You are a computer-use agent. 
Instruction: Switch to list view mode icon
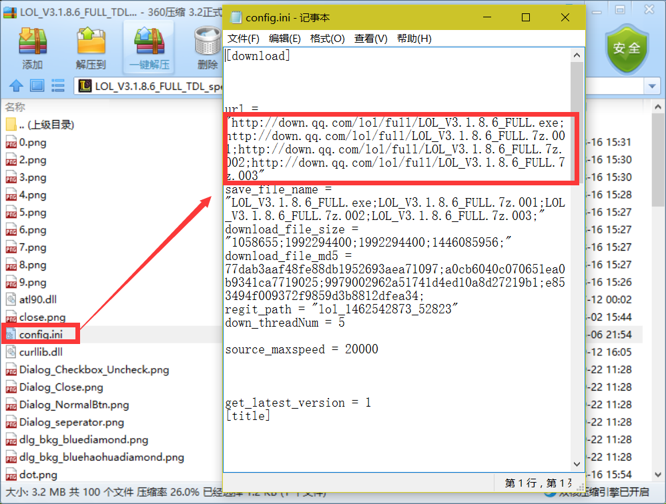click(x=58, y=86)
